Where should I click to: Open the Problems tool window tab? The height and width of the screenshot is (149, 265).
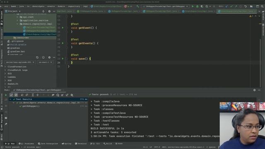(26, 144)
